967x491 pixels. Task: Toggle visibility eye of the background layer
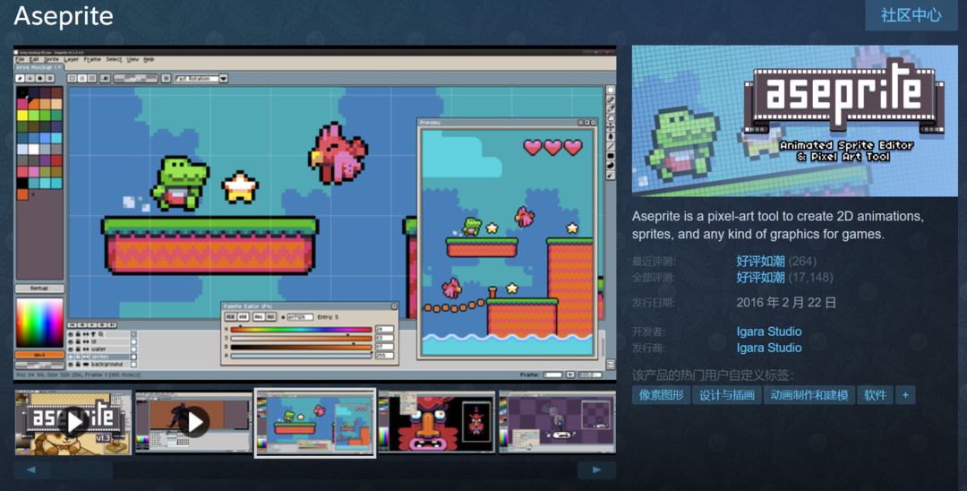[x=71, y=365]
